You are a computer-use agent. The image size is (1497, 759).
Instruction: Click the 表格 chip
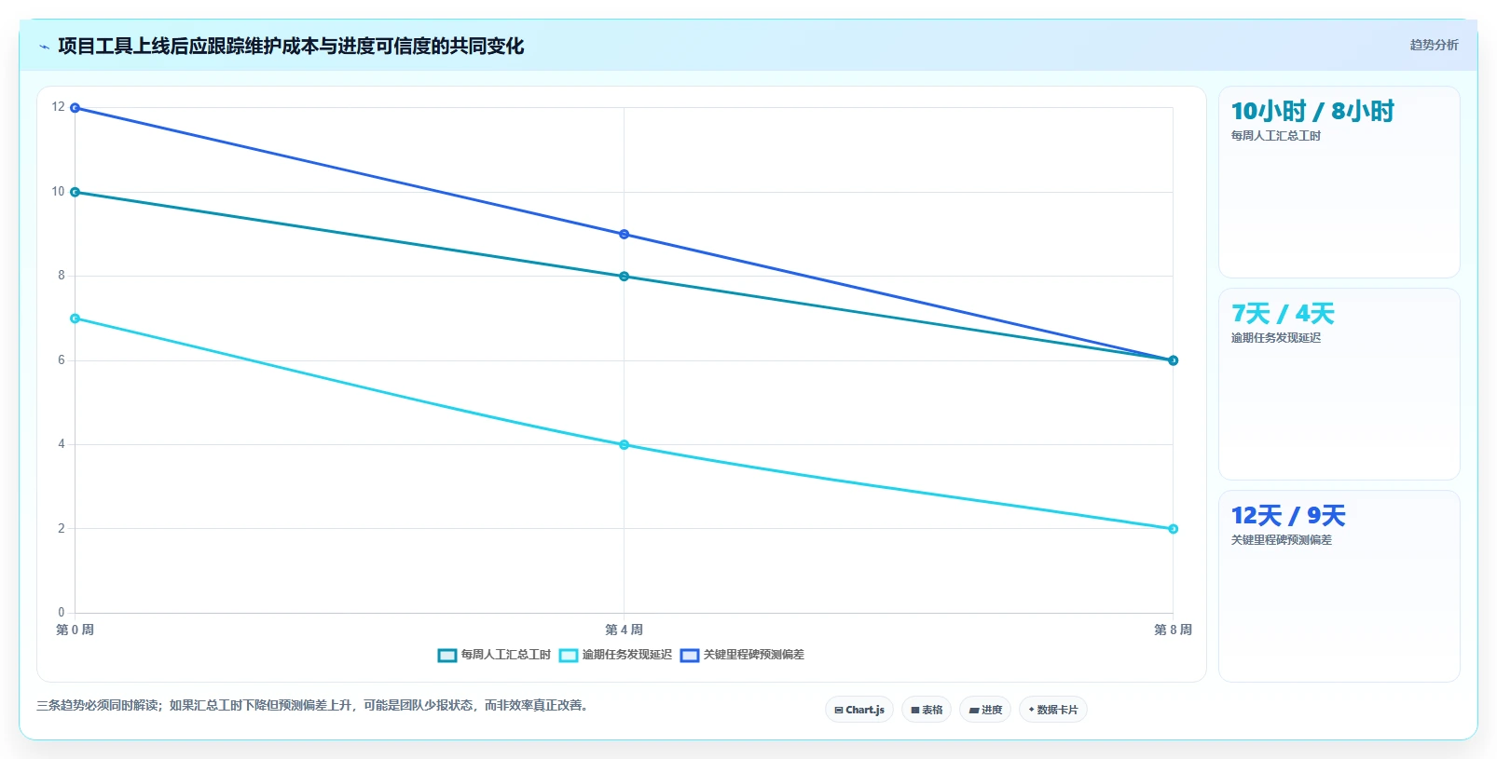927,710
